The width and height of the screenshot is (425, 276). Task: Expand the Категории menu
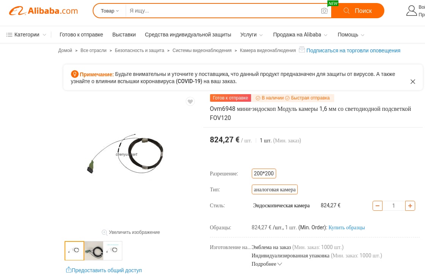(x=26, y=35)
